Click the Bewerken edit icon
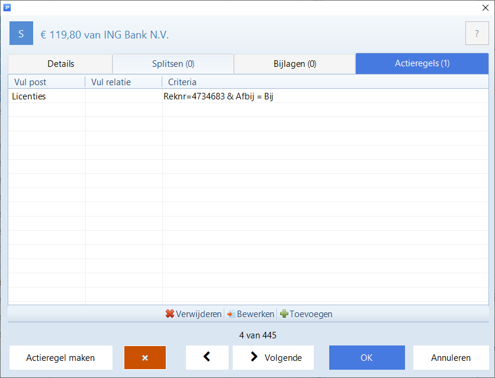Screen dimensions: 495x378 [x=231, y=314]
